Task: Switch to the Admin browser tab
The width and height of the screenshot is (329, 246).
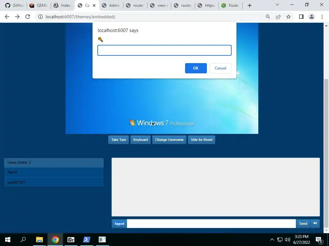Action: coord(111,5)
